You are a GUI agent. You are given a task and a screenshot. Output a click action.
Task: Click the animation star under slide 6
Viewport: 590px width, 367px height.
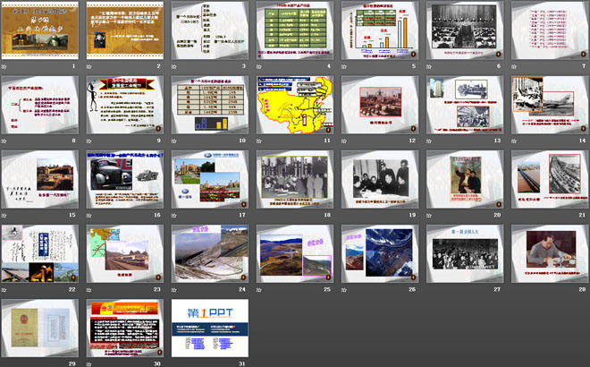tap(429, 67)
